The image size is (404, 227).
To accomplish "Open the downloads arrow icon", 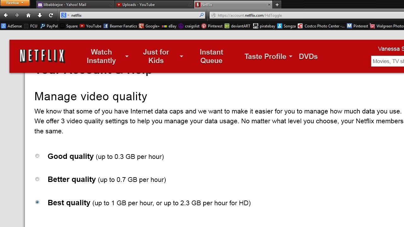I will [39, 15].
